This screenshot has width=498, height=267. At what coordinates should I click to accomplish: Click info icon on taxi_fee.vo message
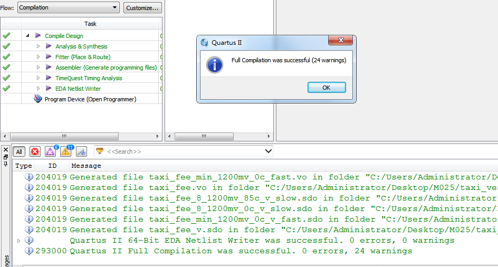click(29, 187)
